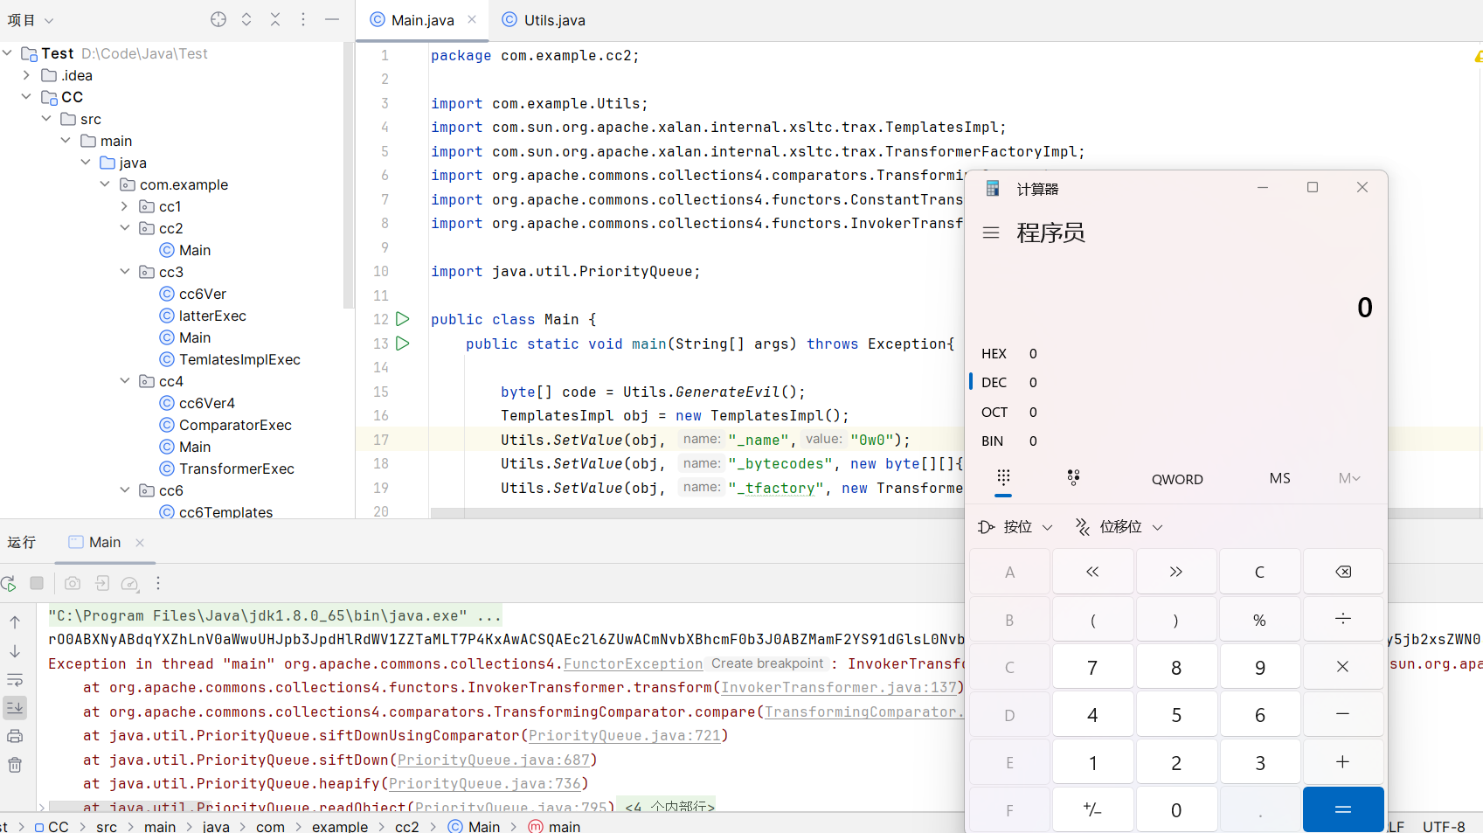This screenshot has width=1483, height=833.
Task: Click editor horizontal scrollbar
Action: pyautogui.click(x=696, y=513)
